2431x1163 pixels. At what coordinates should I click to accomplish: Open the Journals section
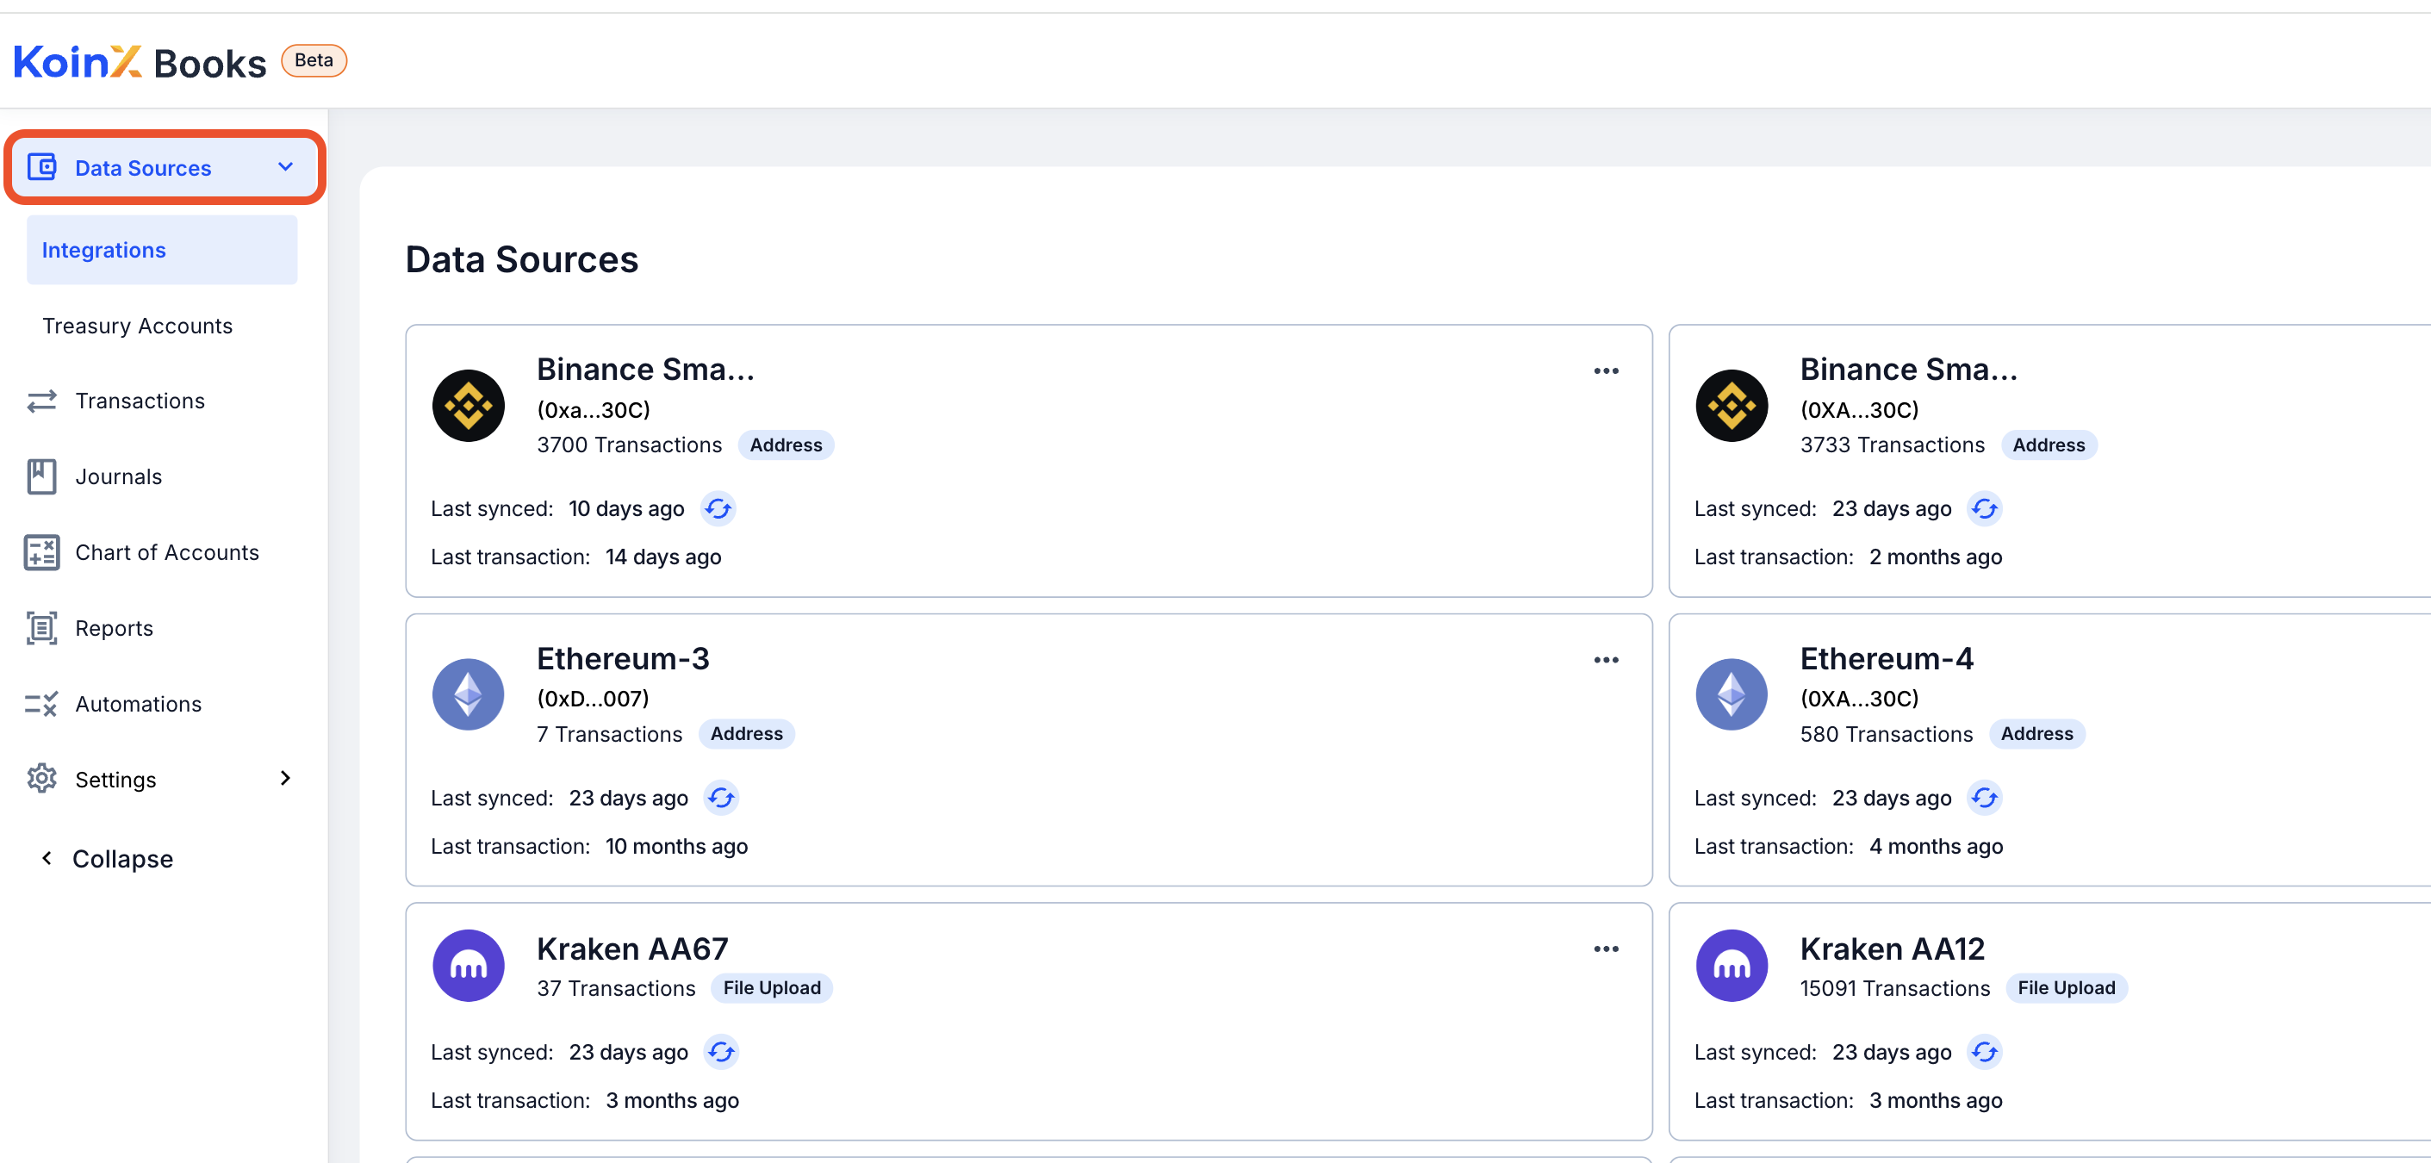[x=119, y=476]
